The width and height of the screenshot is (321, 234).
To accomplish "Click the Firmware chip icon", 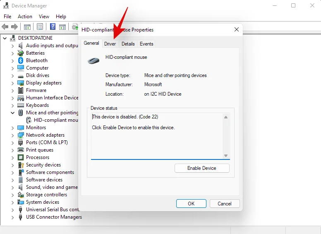I will pyautogui.click(x=20, y=90).
